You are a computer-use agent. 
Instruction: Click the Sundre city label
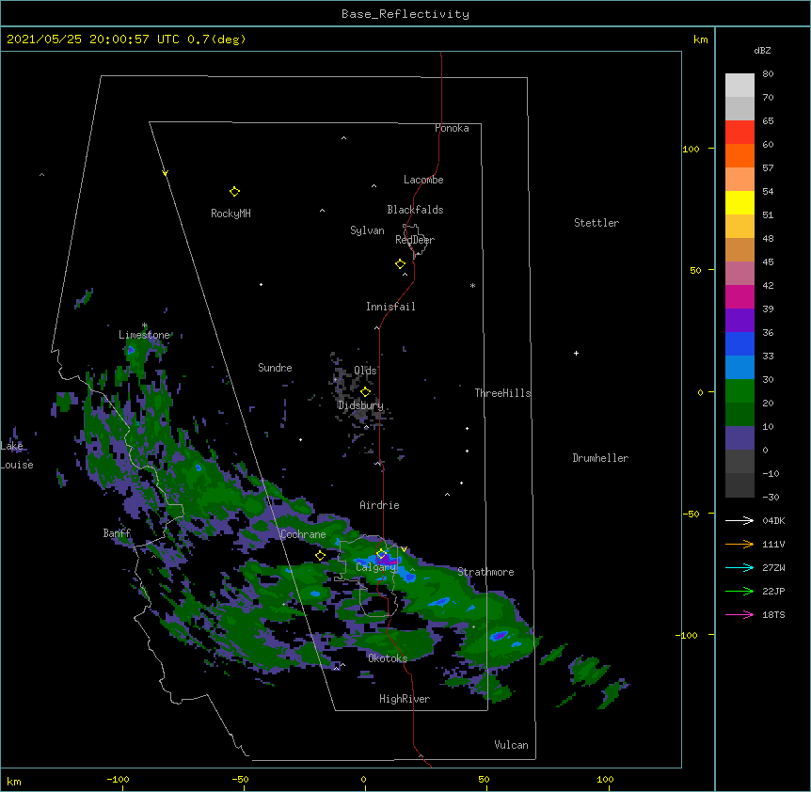pyautogui.click(x=275, y=368)
